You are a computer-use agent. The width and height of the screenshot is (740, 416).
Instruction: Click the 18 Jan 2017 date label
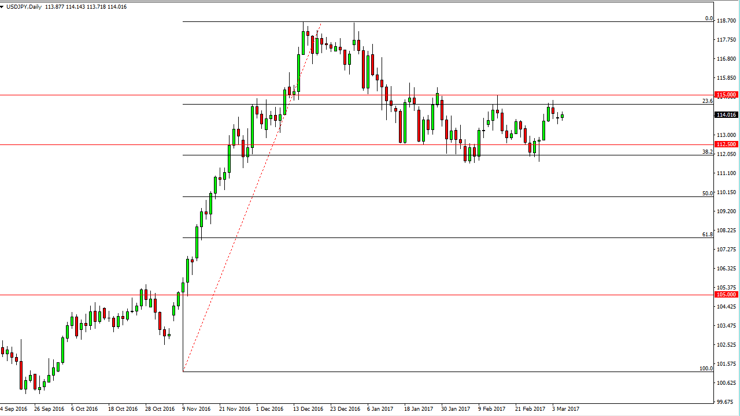(x=419, y=409)
